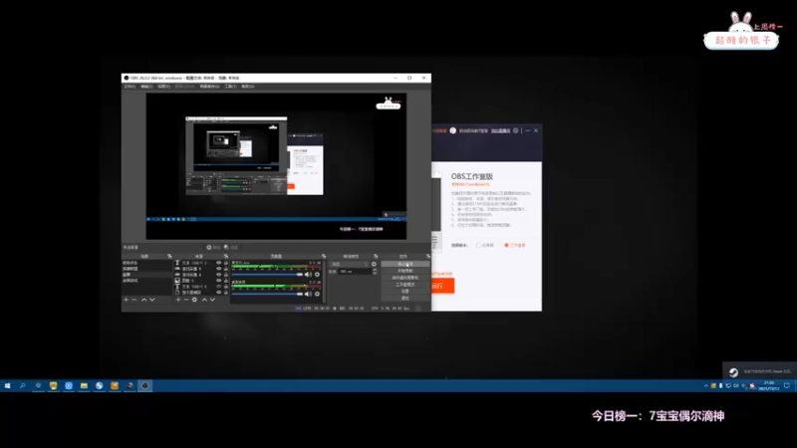Increase transition duration with up arrow
Viewport: 797px width, 448px height.
[x=375, y=270]
